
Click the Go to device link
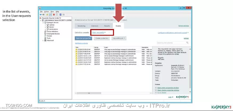(162, 93)
